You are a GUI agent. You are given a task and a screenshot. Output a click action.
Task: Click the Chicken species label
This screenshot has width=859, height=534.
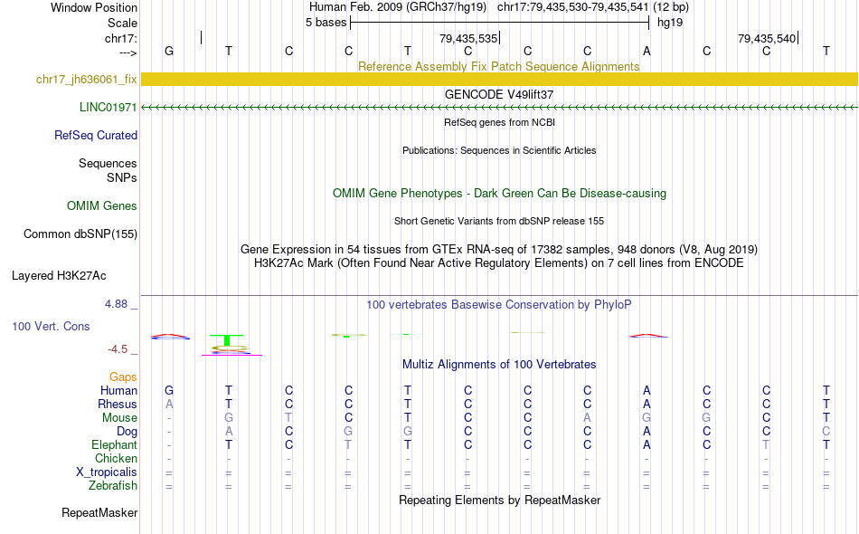(x=116, y=458)
